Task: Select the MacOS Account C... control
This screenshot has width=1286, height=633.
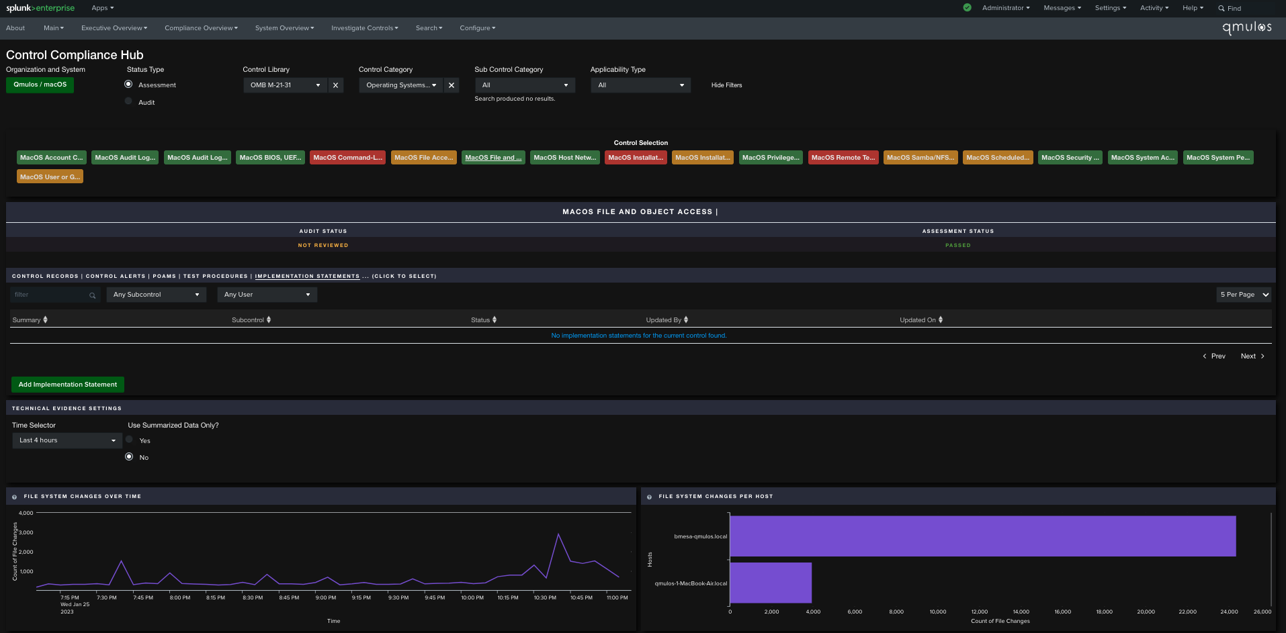Action: [x=52, y=158]
